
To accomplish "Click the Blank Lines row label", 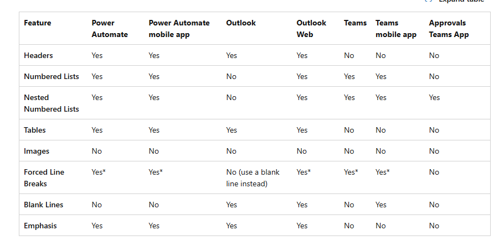I will [x=44, y=205].
